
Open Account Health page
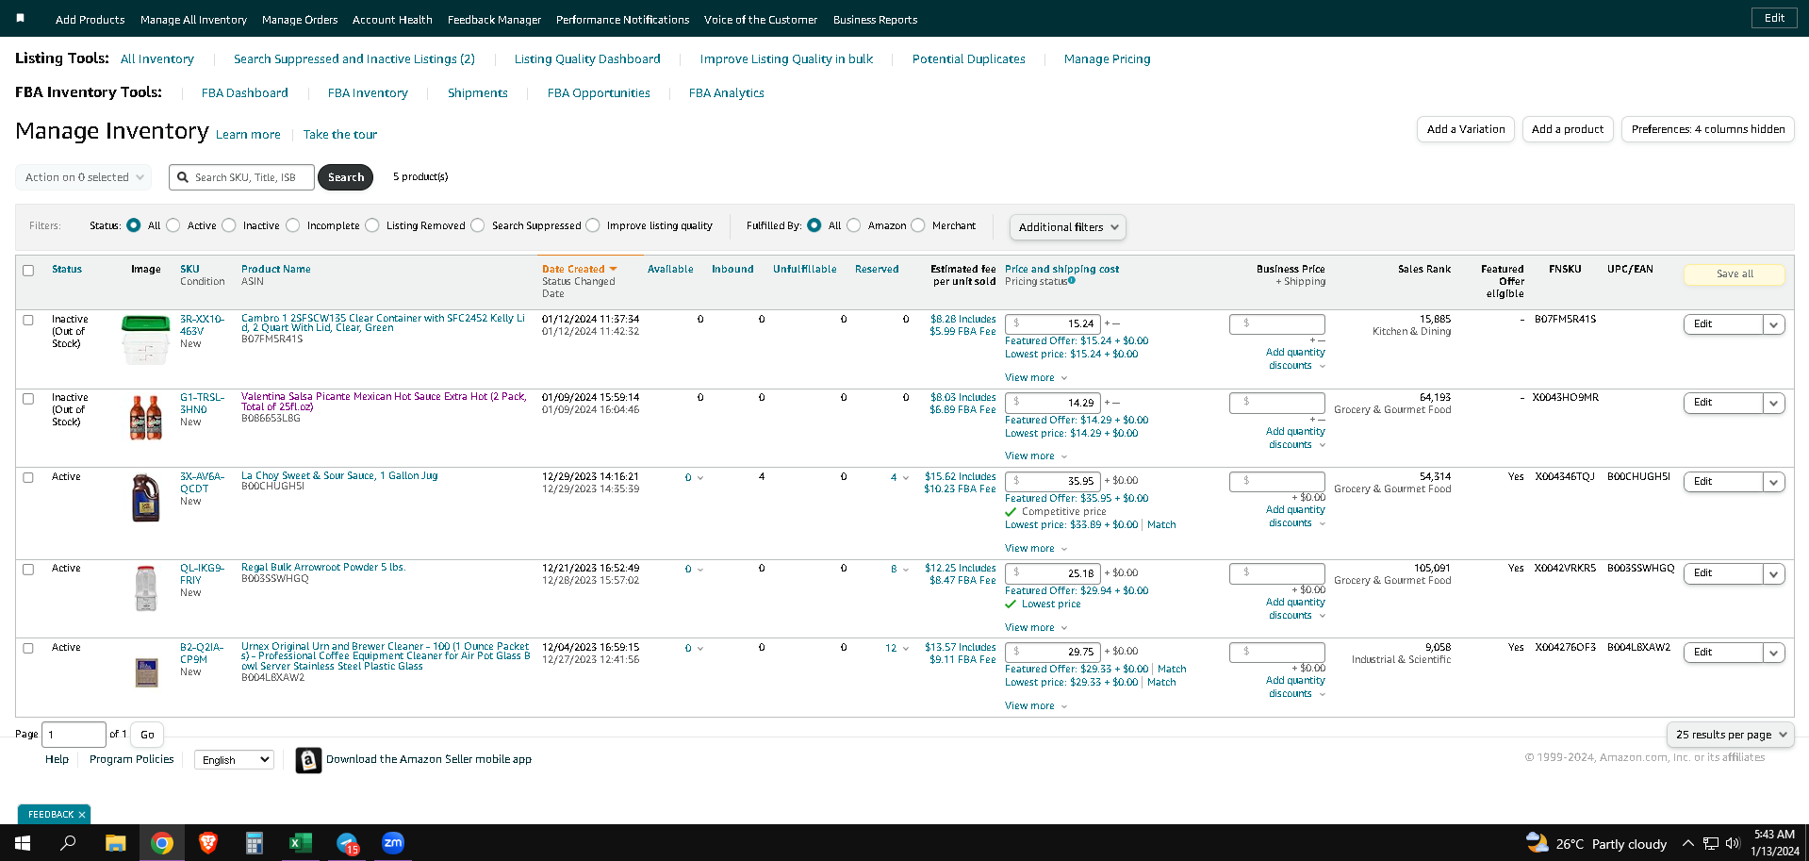tap(392, 20)
